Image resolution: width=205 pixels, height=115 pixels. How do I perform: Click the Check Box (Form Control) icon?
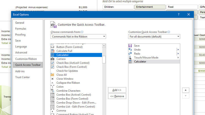pyautogui.click(x=53, y=67)
